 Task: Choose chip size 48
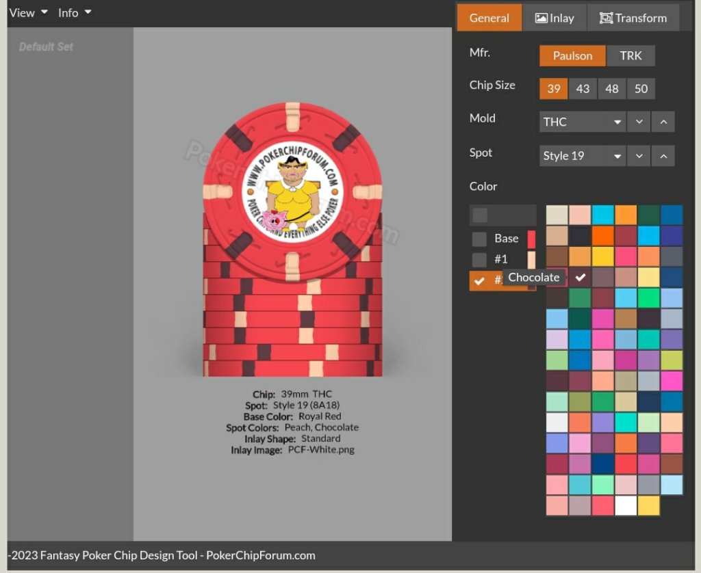(611, 88)
